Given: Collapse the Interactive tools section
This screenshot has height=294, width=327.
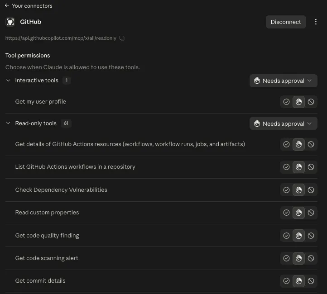Looking at the screenshot, I should coord(8,81).
